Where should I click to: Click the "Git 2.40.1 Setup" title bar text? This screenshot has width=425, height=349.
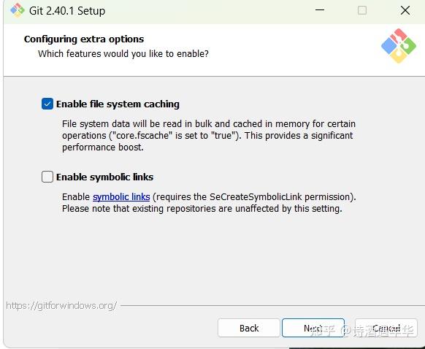[67, 11]
